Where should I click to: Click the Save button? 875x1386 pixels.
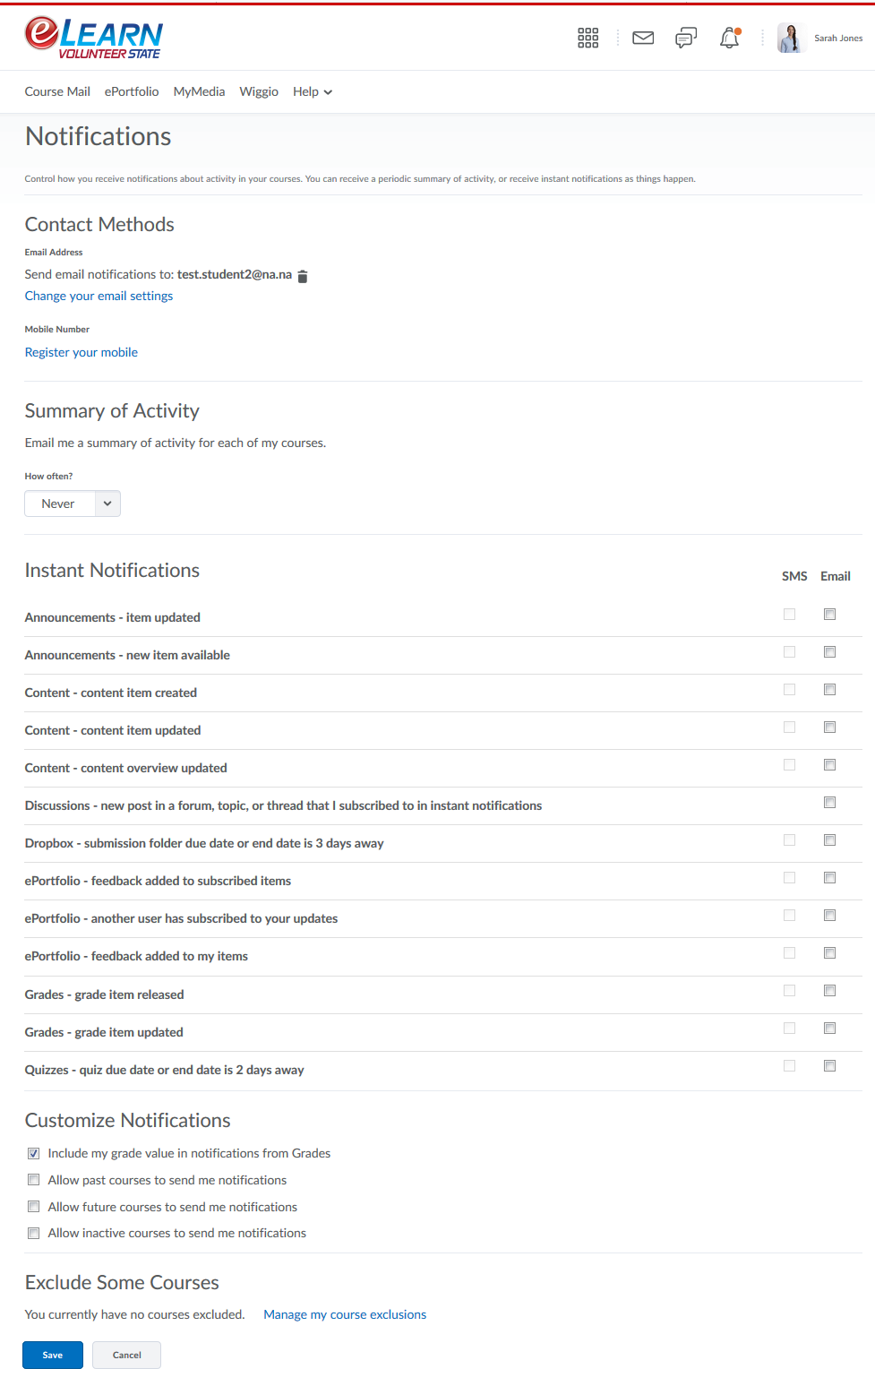(x=53, y=1355)
